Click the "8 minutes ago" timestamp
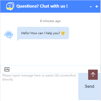The width and height of the screenshot is (101, 101). point(50,21)
